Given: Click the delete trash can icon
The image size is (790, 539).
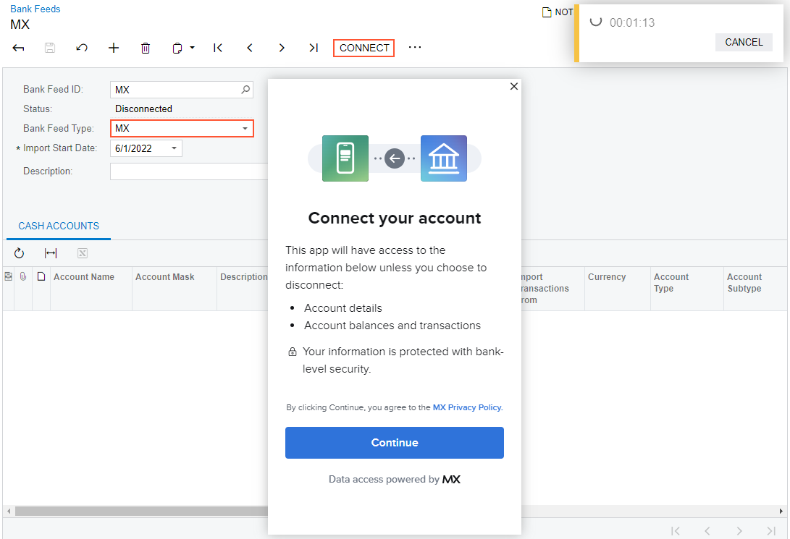Looking at the screenshot, I should click(x=146, y=48).
